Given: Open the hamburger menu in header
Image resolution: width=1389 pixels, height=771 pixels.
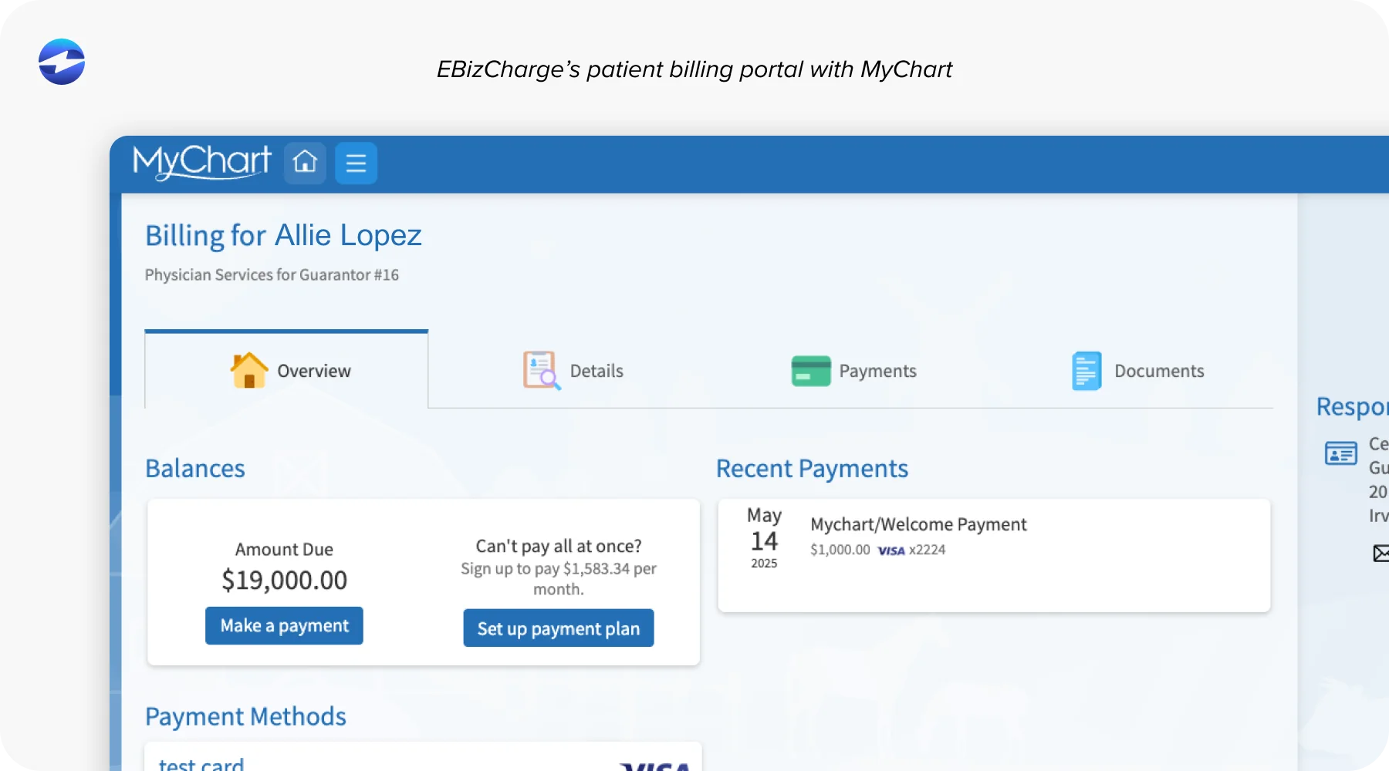Looking at the screenshot, I should point(356,163).
